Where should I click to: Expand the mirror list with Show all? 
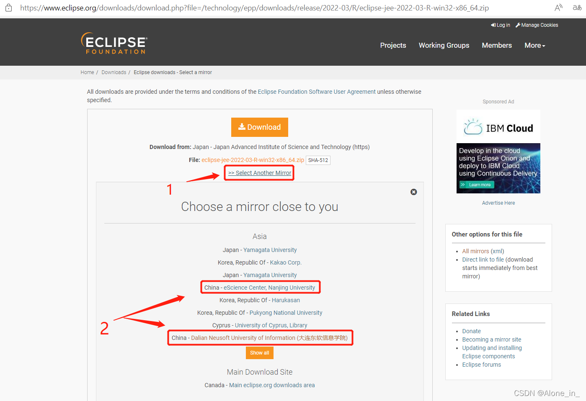click(x=259, y=352)
